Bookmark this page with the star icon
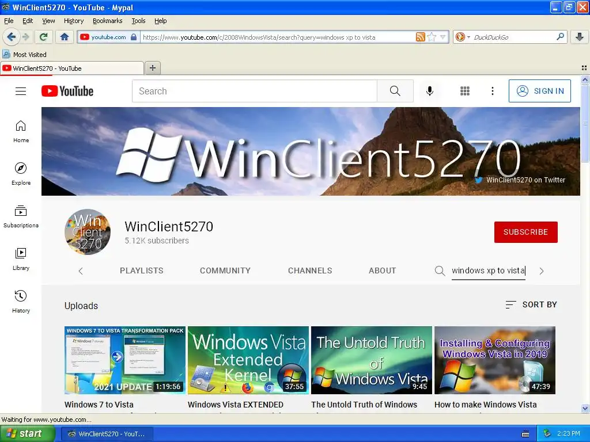 pyautogui.click(x=432, y=37)
